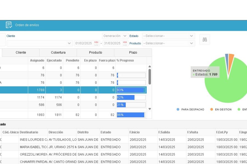Click Ejecutado value 1174
This screenshot has height=164, width=247.
(58, 98)
